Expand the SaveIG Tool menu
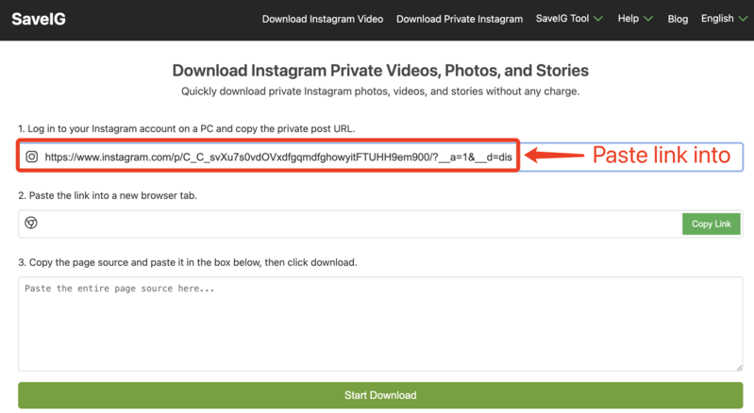 [569, 19]
